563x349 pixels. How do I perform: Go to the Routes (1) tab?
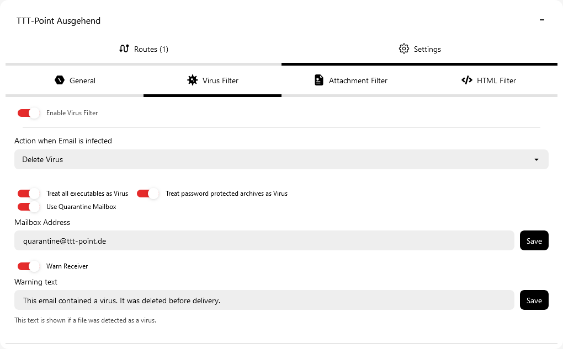coord(144,49)
